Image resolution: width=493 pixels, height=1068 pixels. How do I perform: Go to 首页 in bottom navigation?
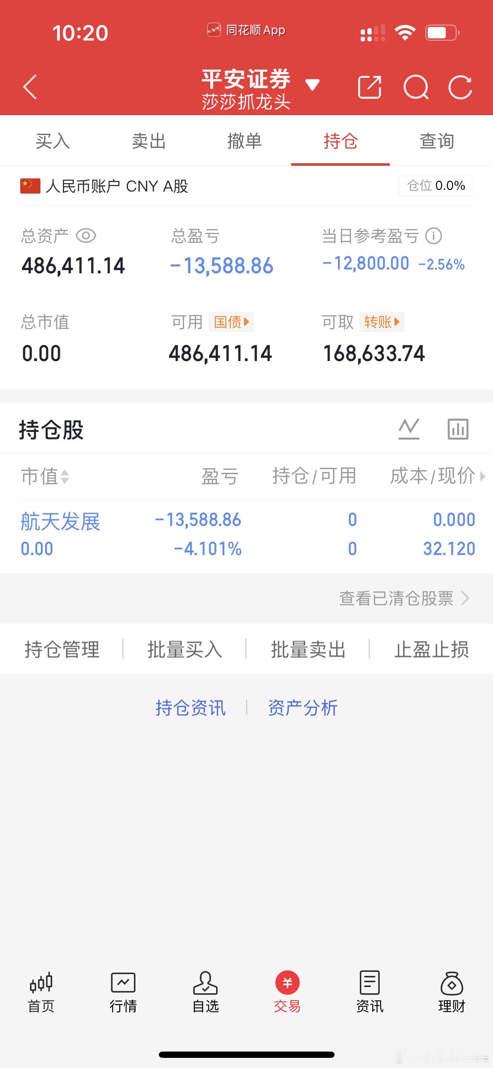[41, 992]
